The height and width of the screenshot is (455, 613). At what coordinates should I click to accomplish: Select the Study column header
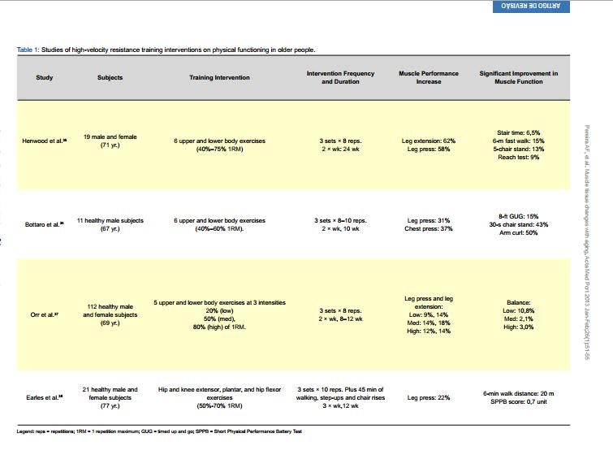click(x=45, y=78)
